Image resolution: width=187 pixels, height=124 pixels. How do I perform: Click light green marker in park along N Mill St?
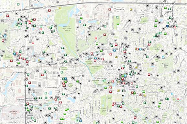[x=118, y=24]
